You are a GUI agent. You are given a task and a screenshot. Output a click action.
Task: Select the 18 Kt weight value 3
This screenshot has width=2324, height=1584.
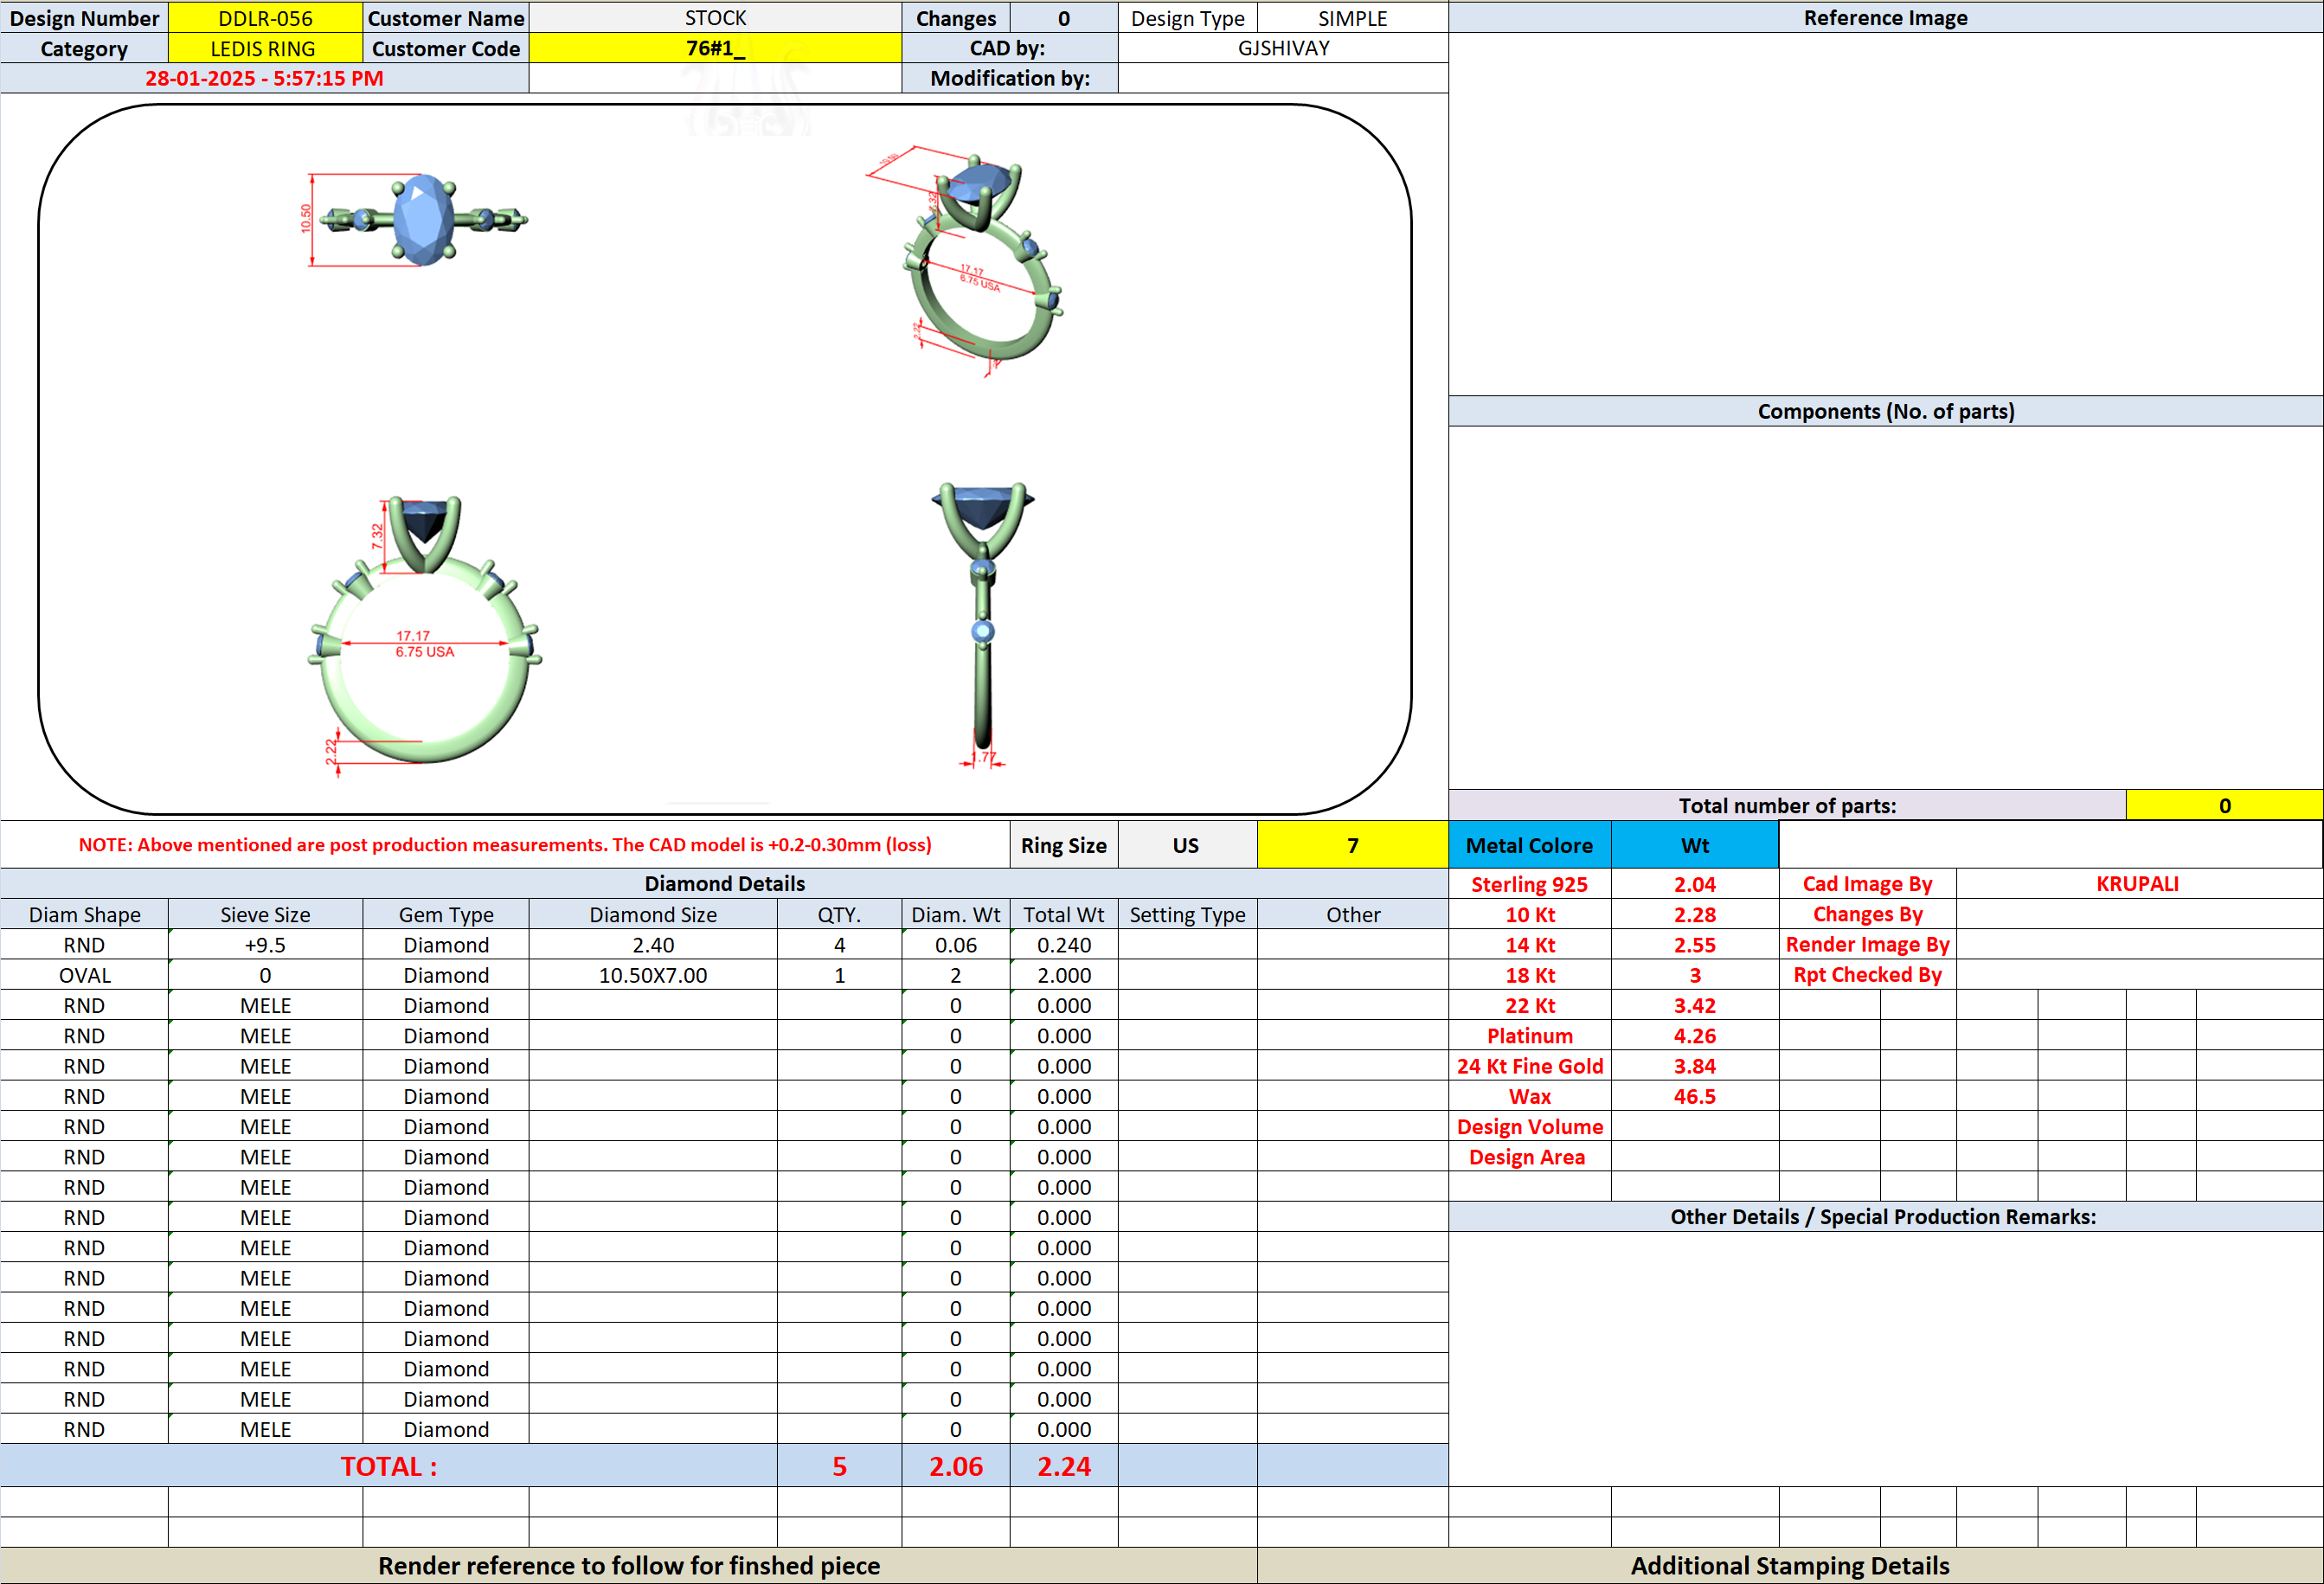point(1695,975)
